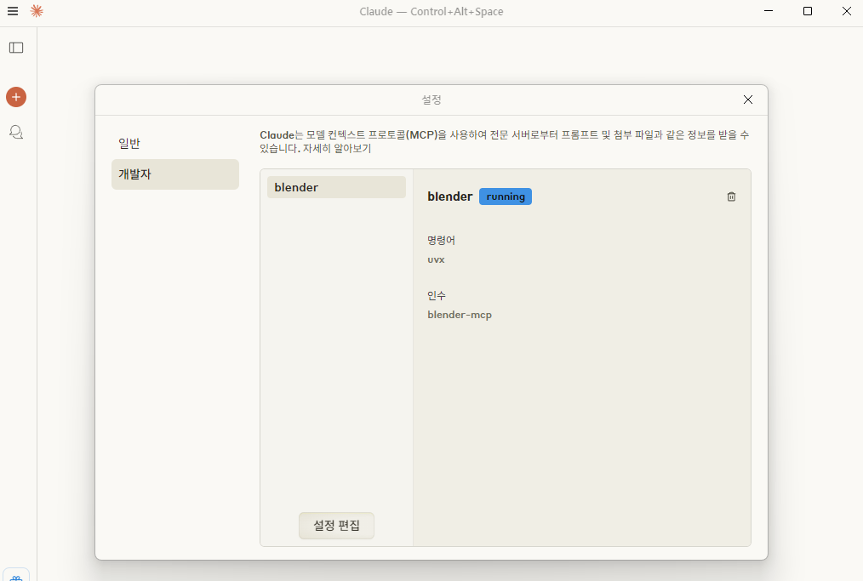863x581 pixels.
Task: Select the 개발자 settings tab
Action: click(175, 174)
